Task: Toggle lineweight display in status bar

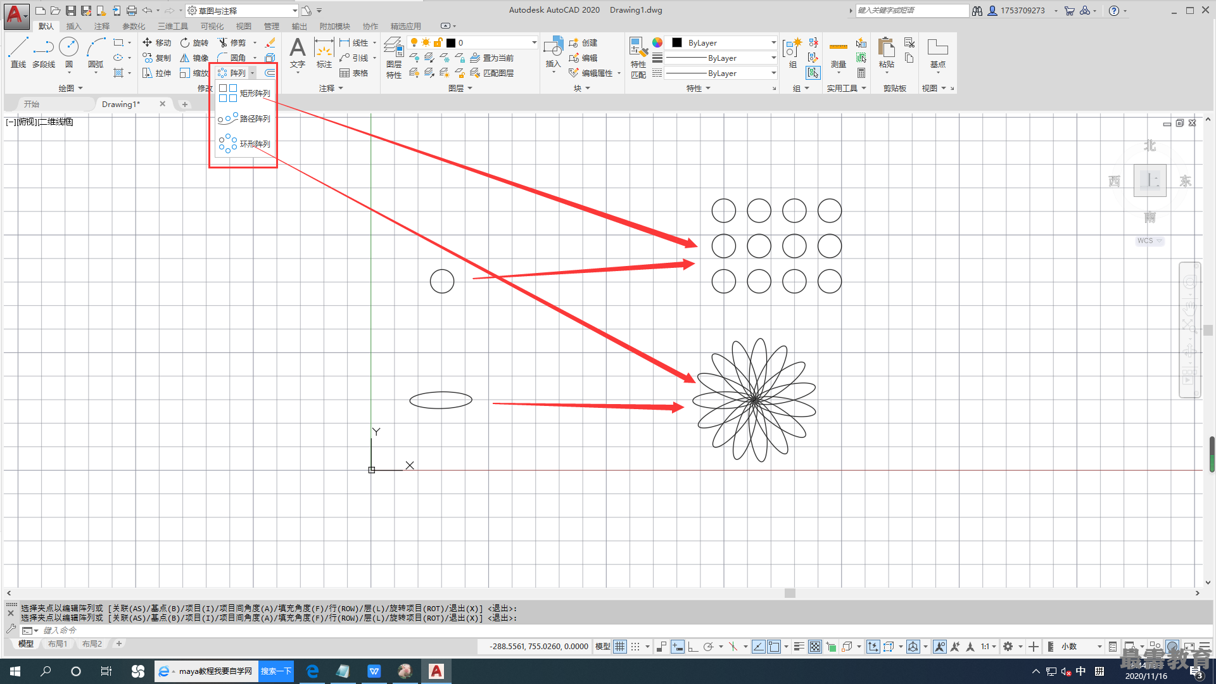Action: point(799,647)
